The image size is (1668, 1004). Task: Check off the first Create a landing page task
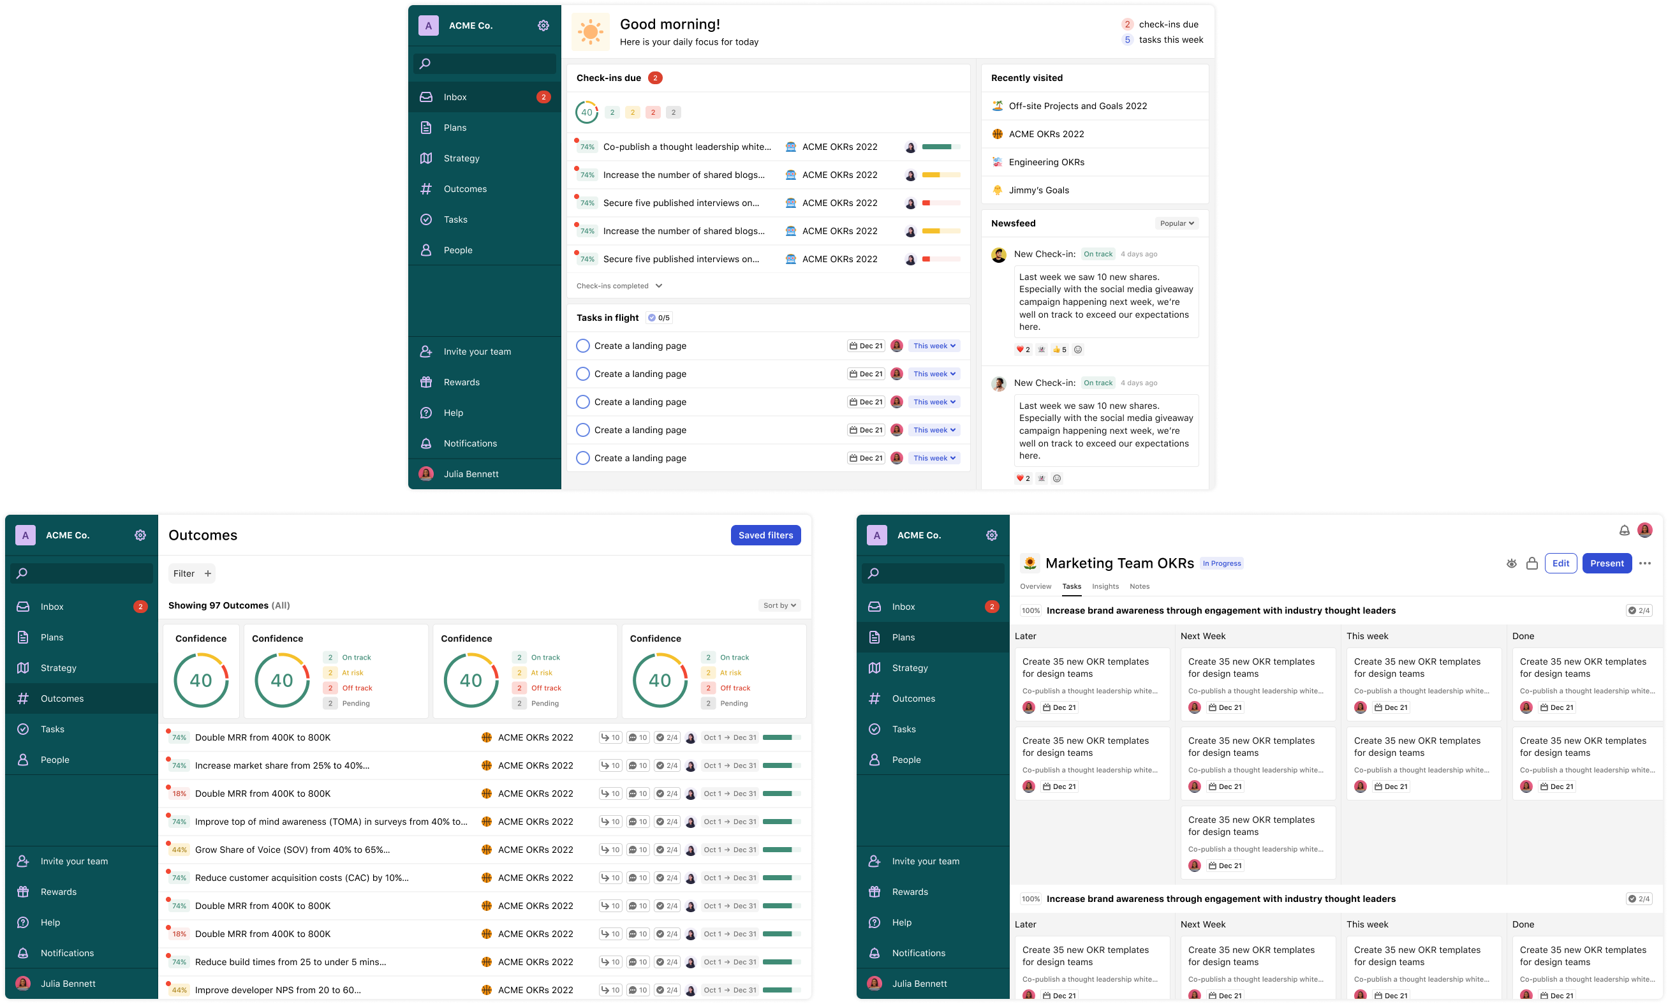pos(582,346)
